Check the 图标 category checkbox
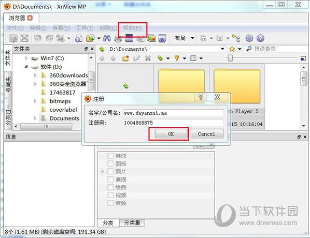 tap(110, 163)
